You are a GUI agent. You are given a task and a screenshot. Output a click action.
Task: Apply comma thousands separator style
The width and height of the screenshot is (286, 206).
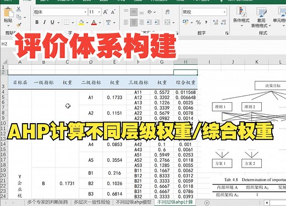pos(206,23)
